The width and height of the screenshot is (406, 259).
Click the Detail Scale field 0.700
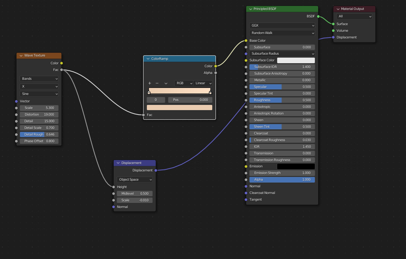[x=39, y=128]
